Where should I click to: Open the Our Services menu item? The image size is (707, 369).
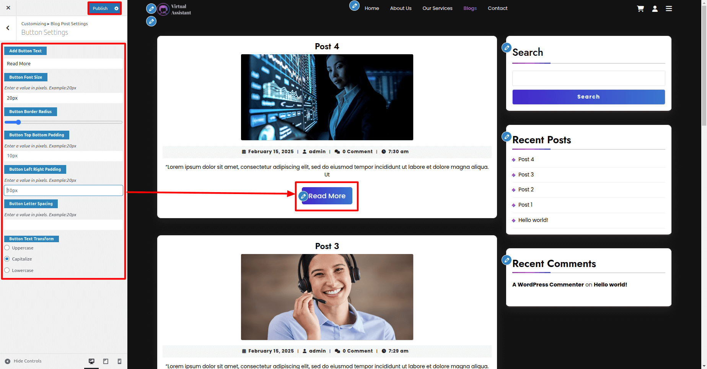pos(437,8)
